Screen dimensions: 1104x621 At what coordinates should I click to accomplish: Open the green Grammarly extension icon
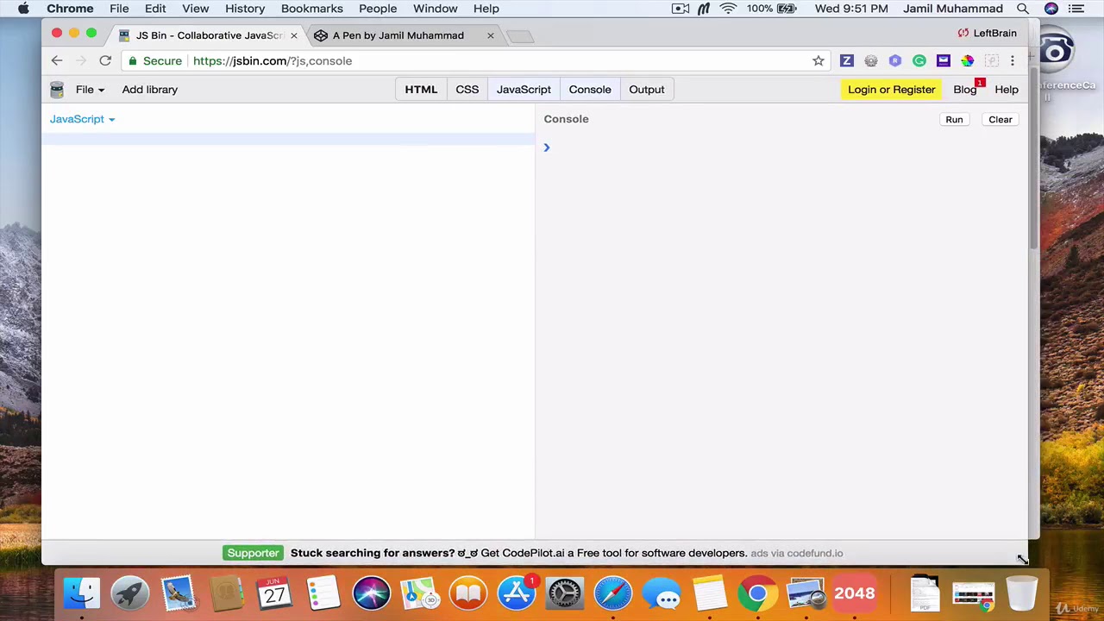click(919, 60)
